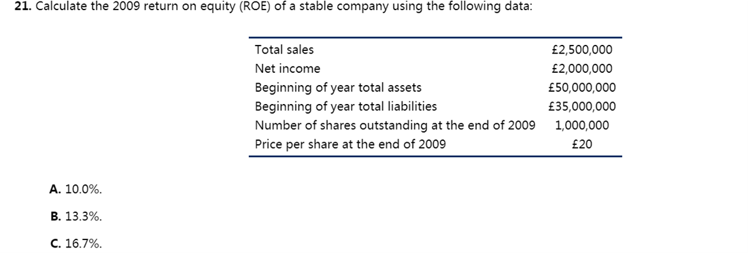Select the £35,000,000 total liabilities value

point(583,106)
